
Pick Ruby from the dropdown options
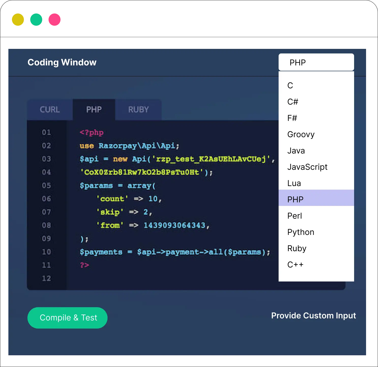pos(297,248)
